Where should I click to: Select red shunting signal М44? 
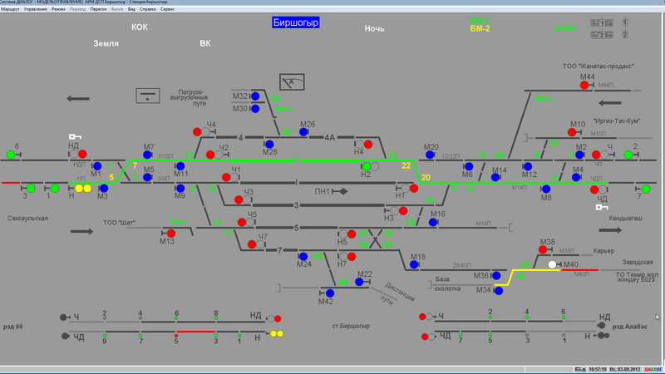tap(584, 85)
